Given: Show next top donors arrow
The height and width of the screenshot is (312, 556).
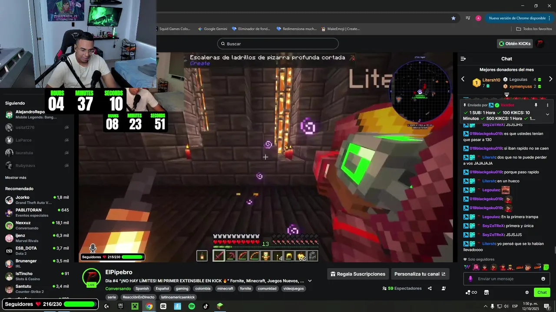Looking at the screenshot, I should [550, 79].
